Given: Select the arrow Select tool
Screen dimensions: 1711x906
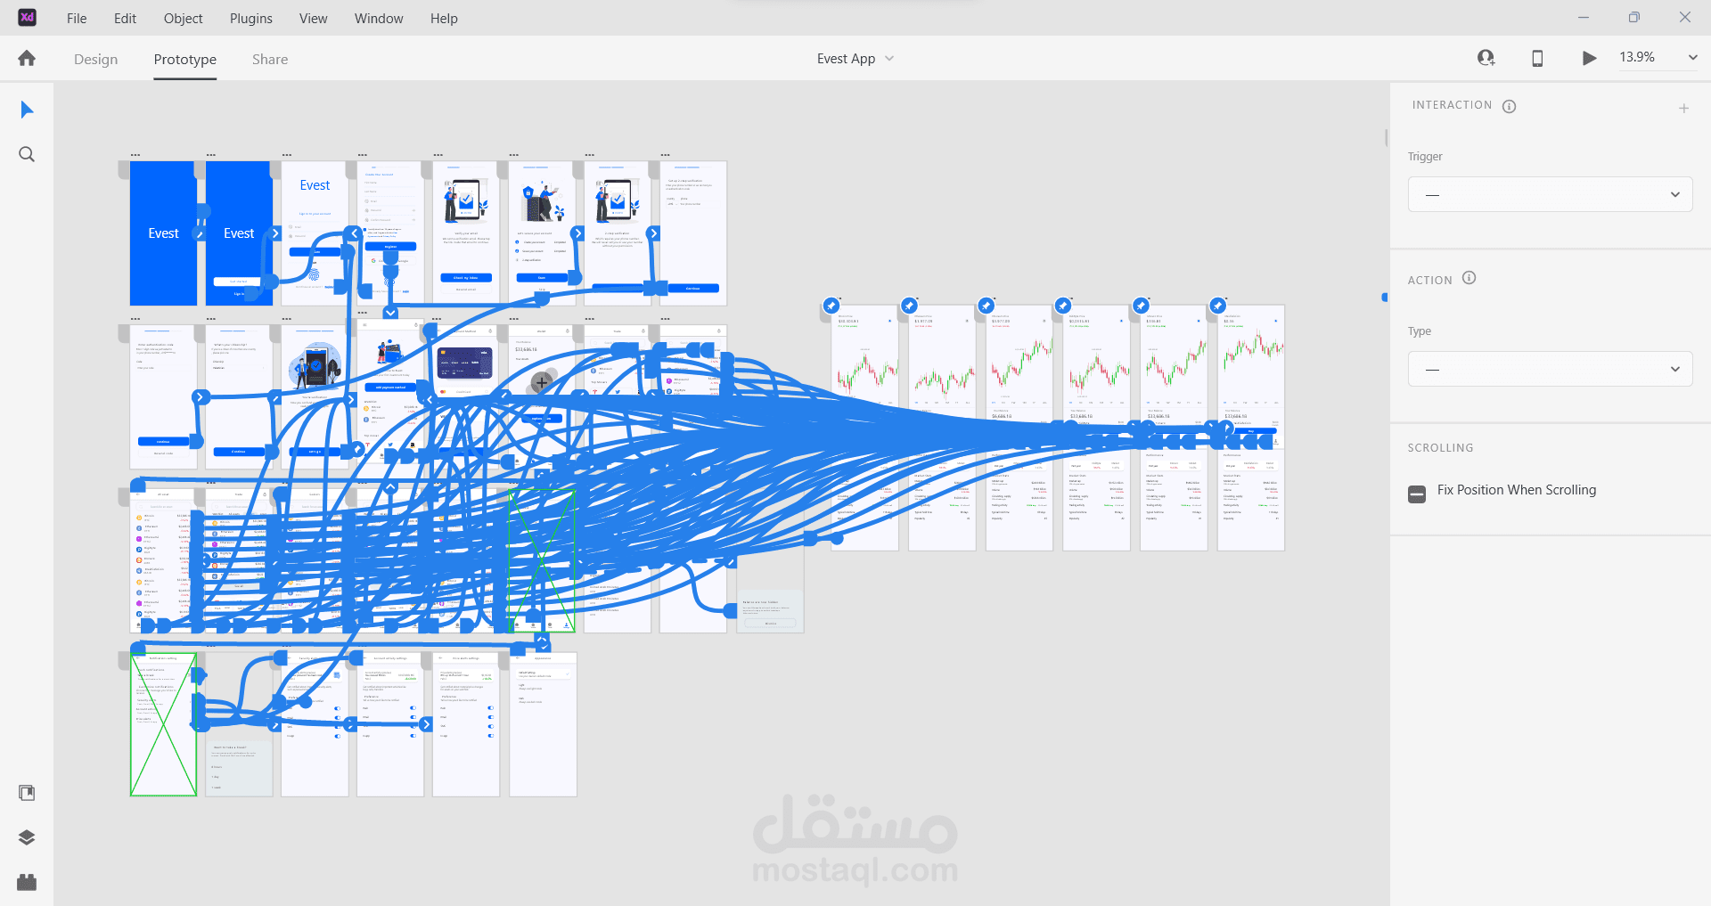Looking at the screenshot, I should (x=27, y=110).
